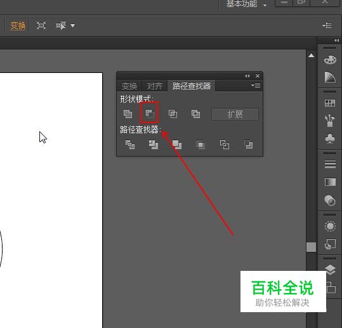Apply the Trim pathfinder operation
Viewport: 342px width, 328px height.
click(154, 145)
